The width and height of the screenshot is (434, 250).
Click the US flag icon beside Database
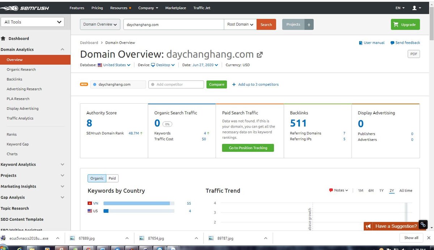[100, 65]
